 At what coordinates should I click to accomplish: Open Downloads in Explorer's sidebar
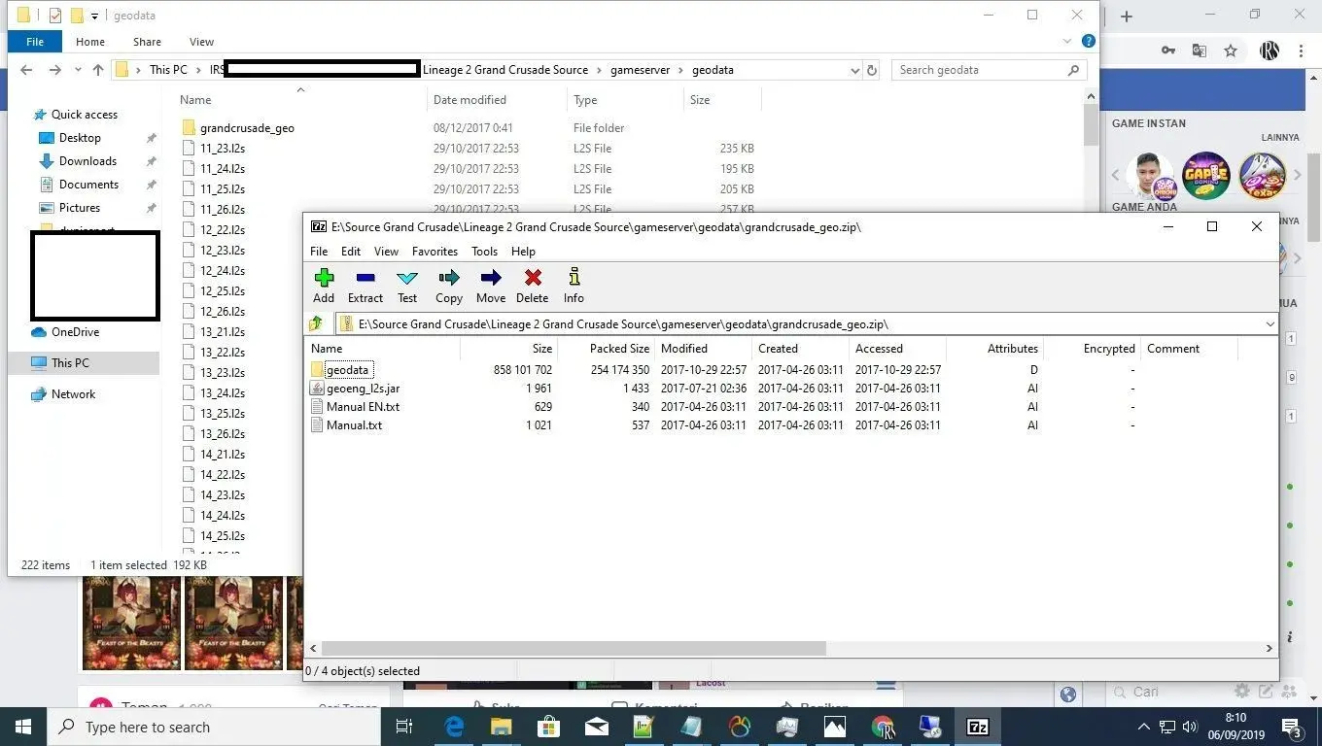pos(87,161)
